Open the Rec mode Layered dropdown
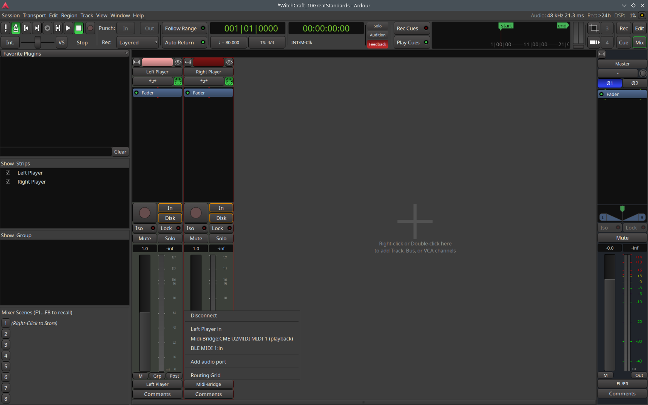 (138, 42)
